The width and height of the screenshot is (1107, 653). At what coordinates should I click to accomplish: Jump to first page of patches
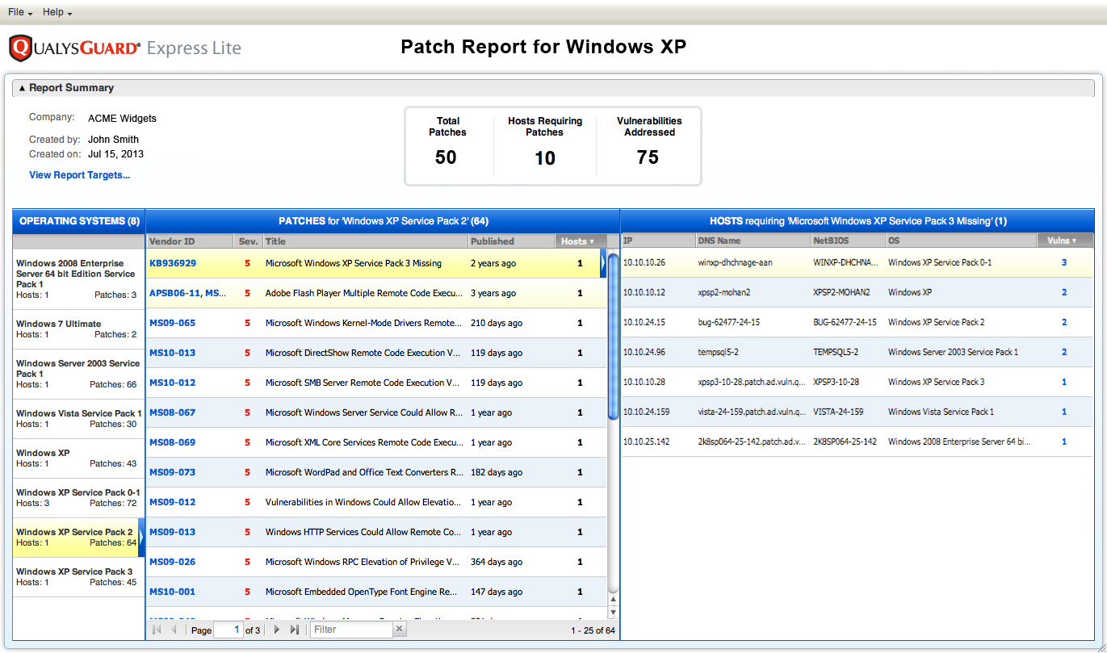click(x=157, y=630)
